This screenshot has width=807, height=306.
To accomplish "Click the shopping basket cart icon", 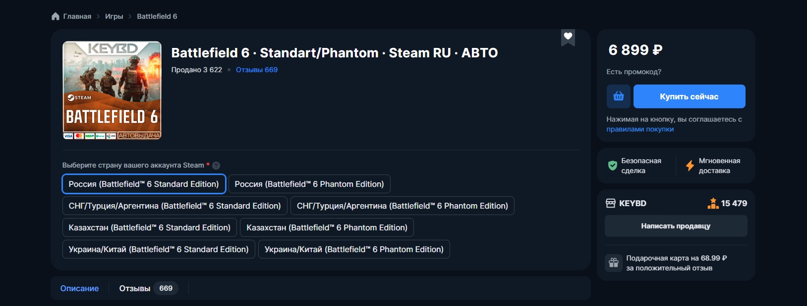I will [618, 96].
